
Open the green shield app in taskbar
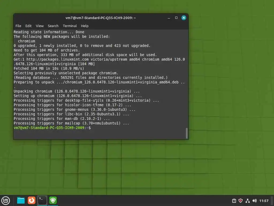[x=53, y=200]
